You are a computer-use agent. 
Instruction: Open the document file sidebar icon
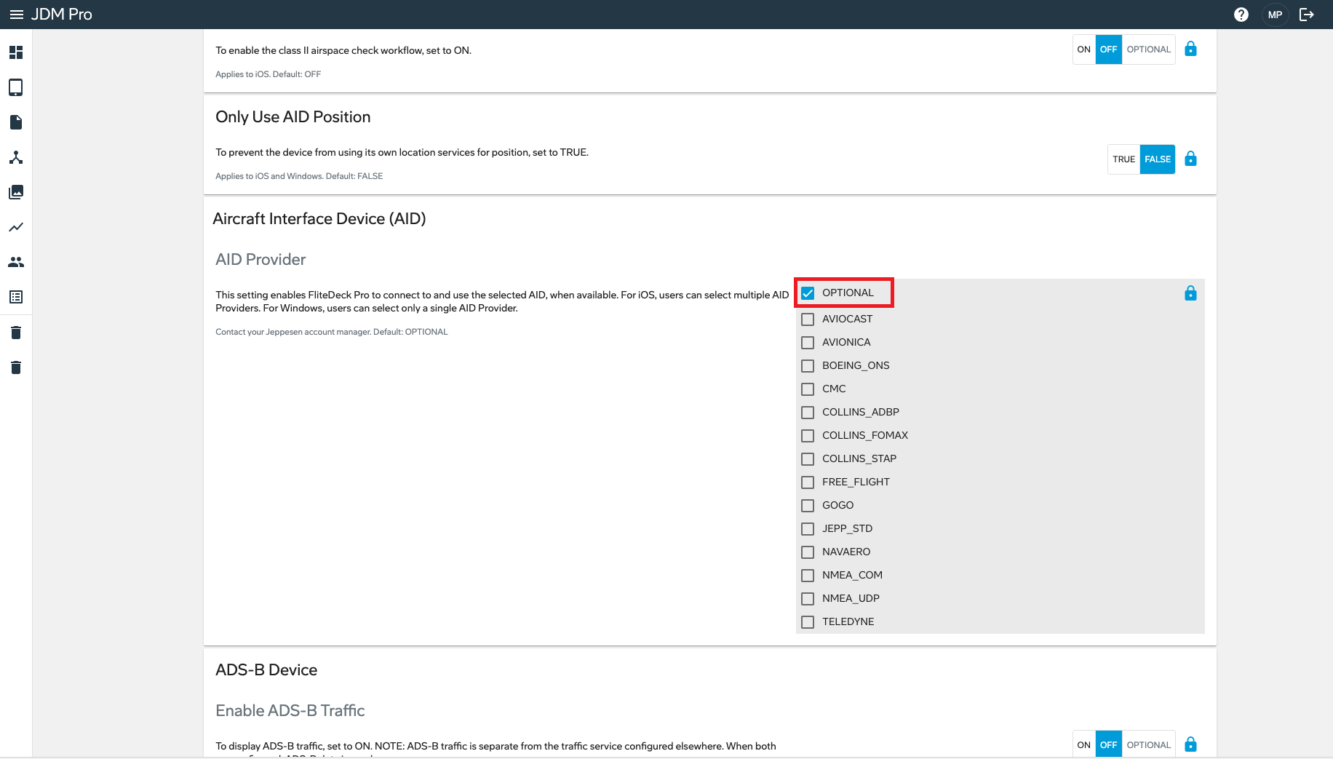16,122
